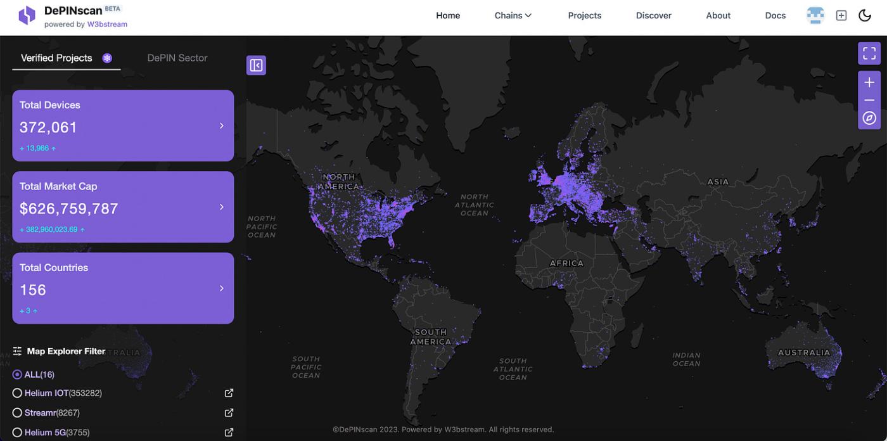
Task: Click the add plus icon in header
Action: coord(841,15)
